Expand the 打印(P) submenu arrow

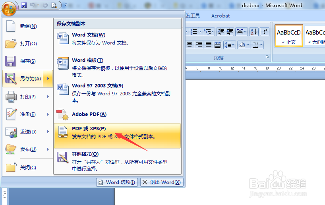[x=48, y=97]
